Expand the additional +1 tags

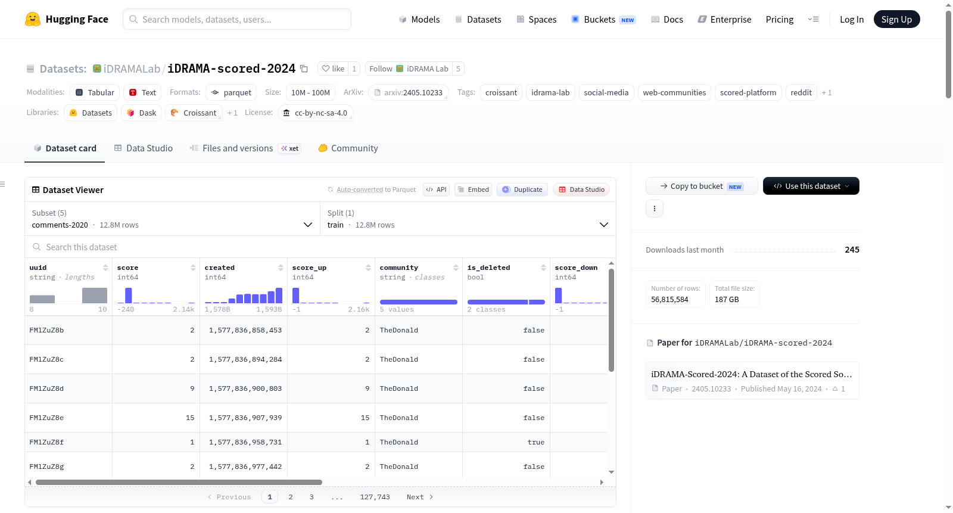click(827, 93)
